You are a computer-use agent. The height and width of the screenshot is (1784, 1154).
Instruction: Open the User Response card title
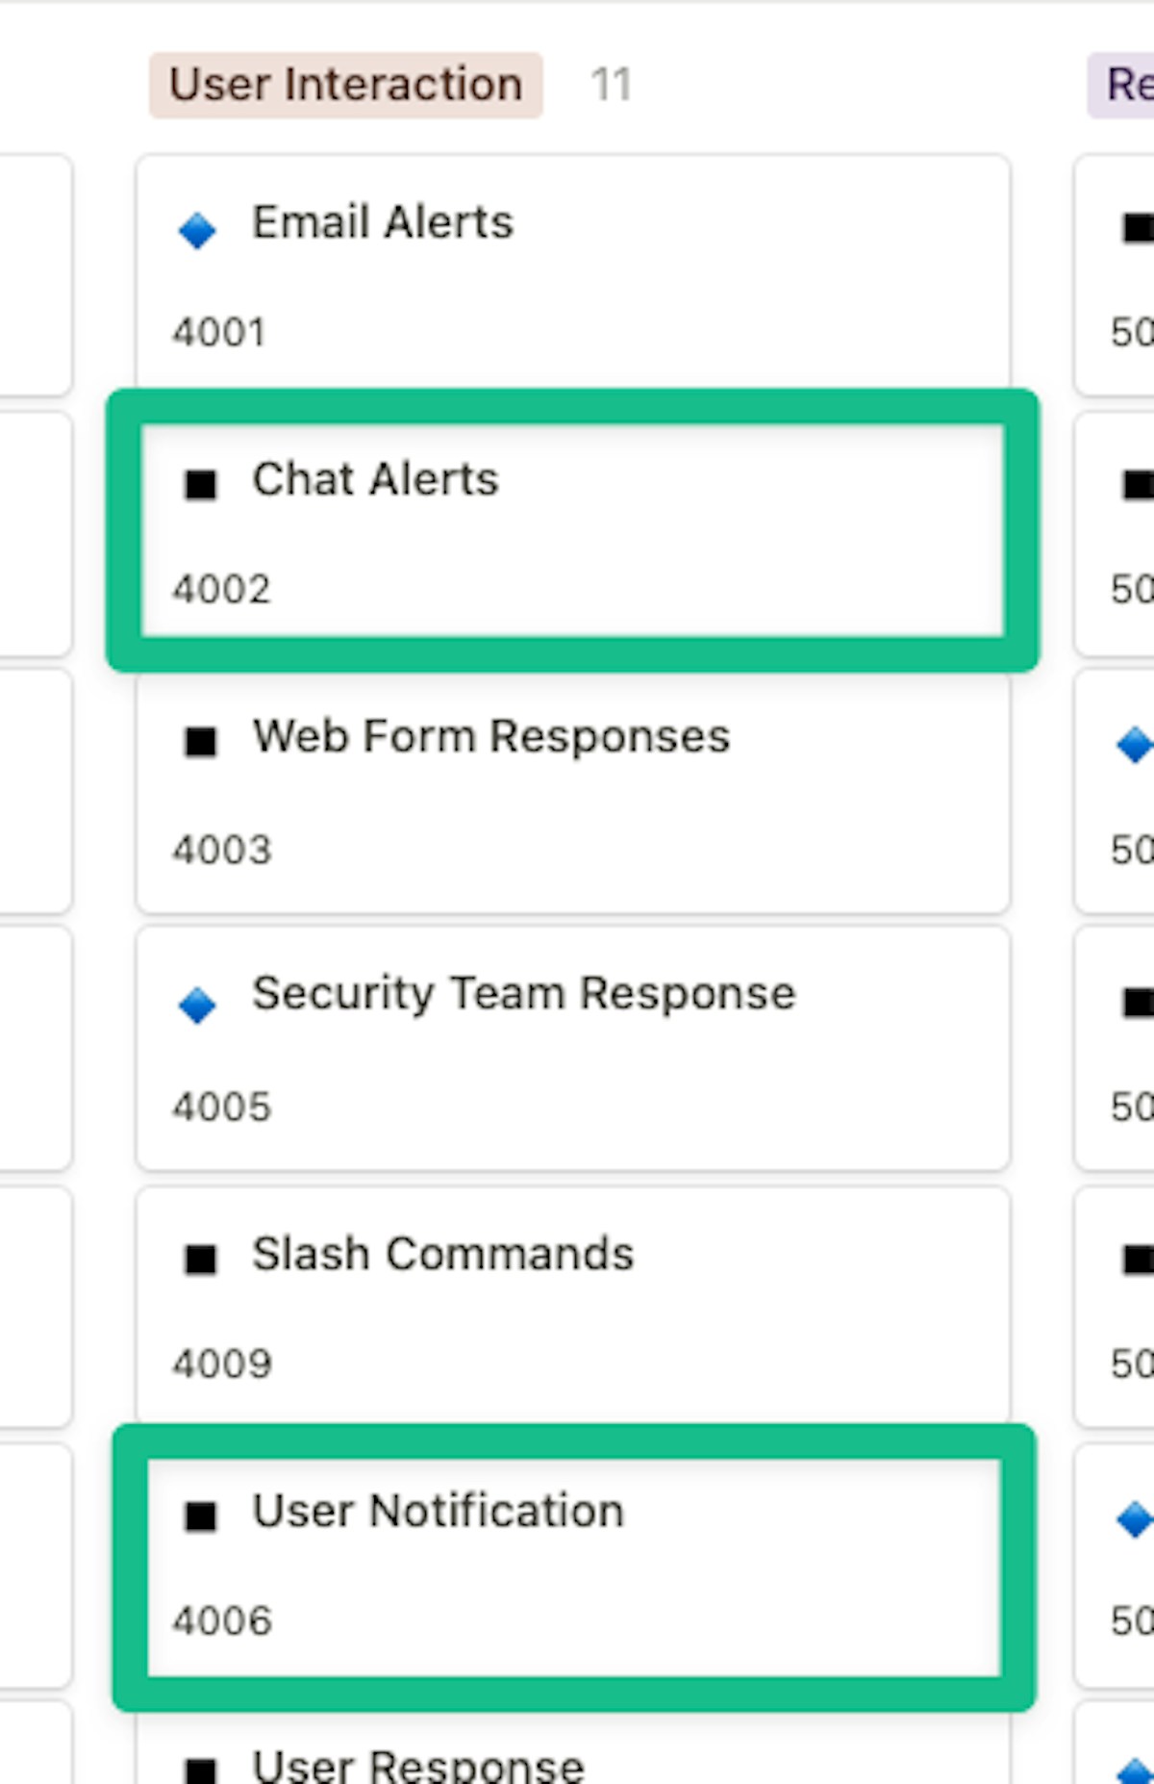418,1767
